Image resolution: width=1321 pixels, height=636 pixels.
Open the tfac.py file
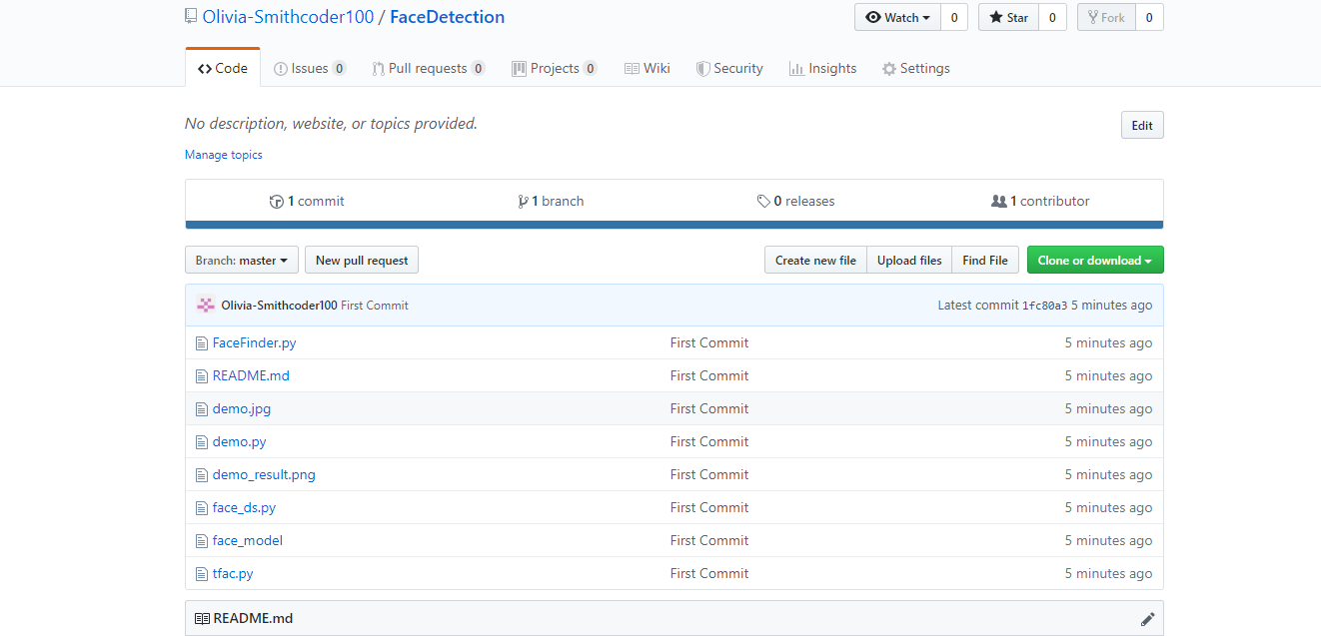click(233, 573)
